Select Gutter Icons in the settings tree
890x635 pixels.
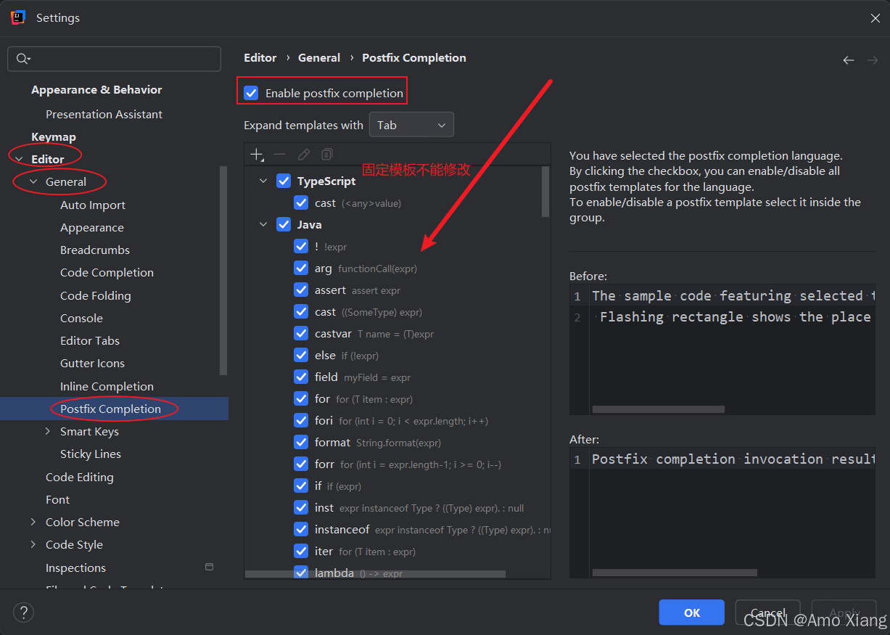click(92, 363)
